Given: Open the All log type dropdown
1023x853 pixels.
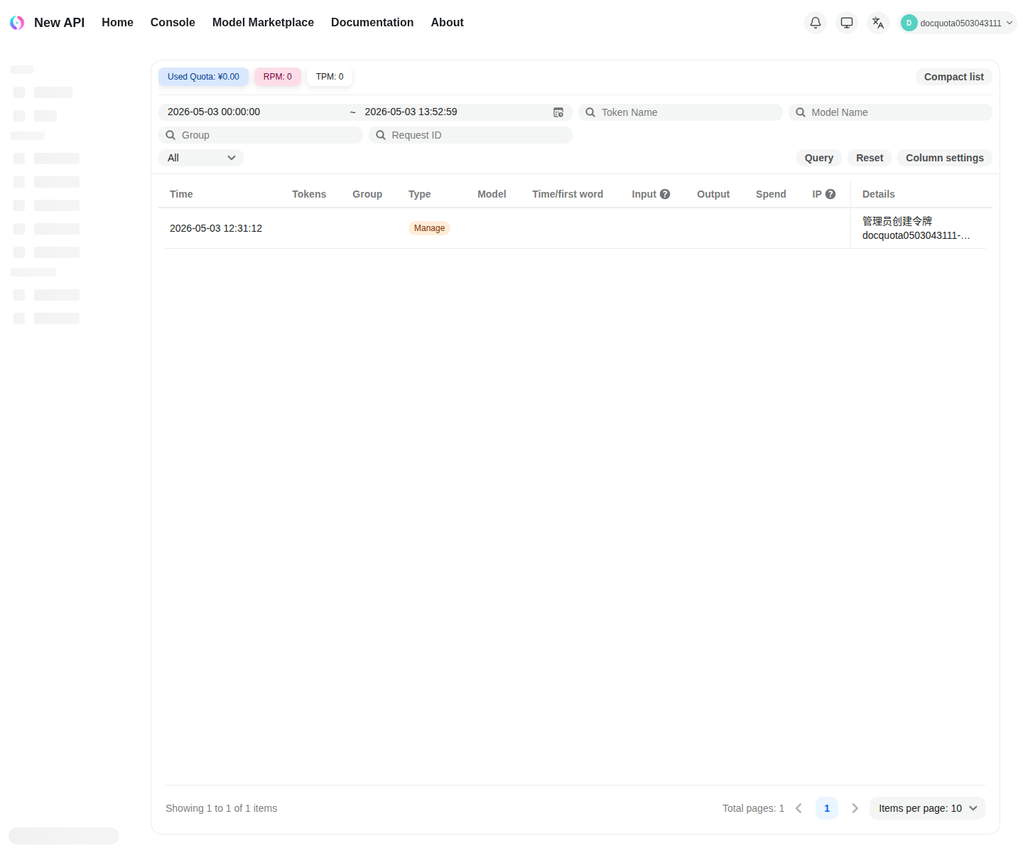Looking at the screenshot, I should tap(201, 158).
